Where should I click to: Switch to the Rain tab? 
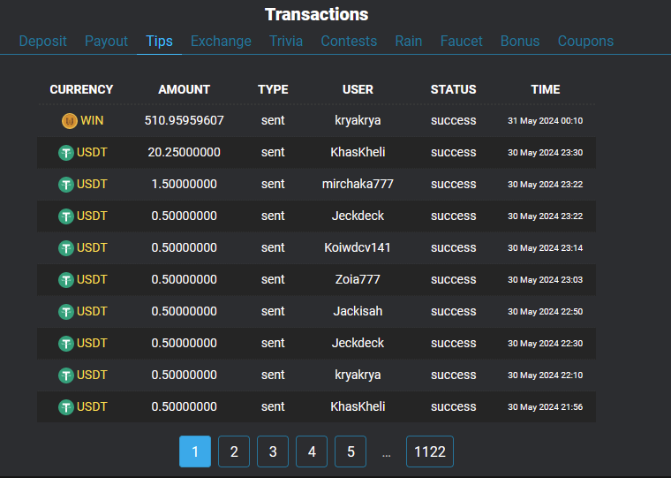click(x=408, y=41)
